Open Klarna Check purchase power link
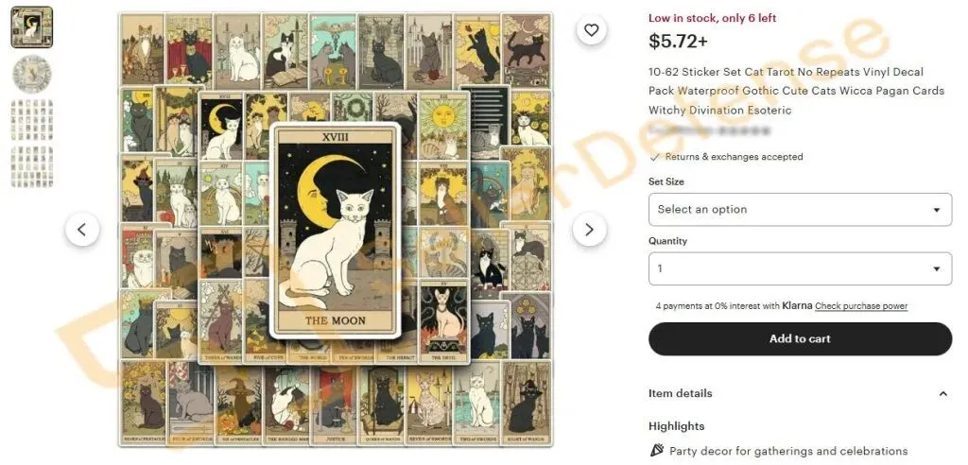The width and height of the screenshot is (968, 465). (x=861, y=305)
